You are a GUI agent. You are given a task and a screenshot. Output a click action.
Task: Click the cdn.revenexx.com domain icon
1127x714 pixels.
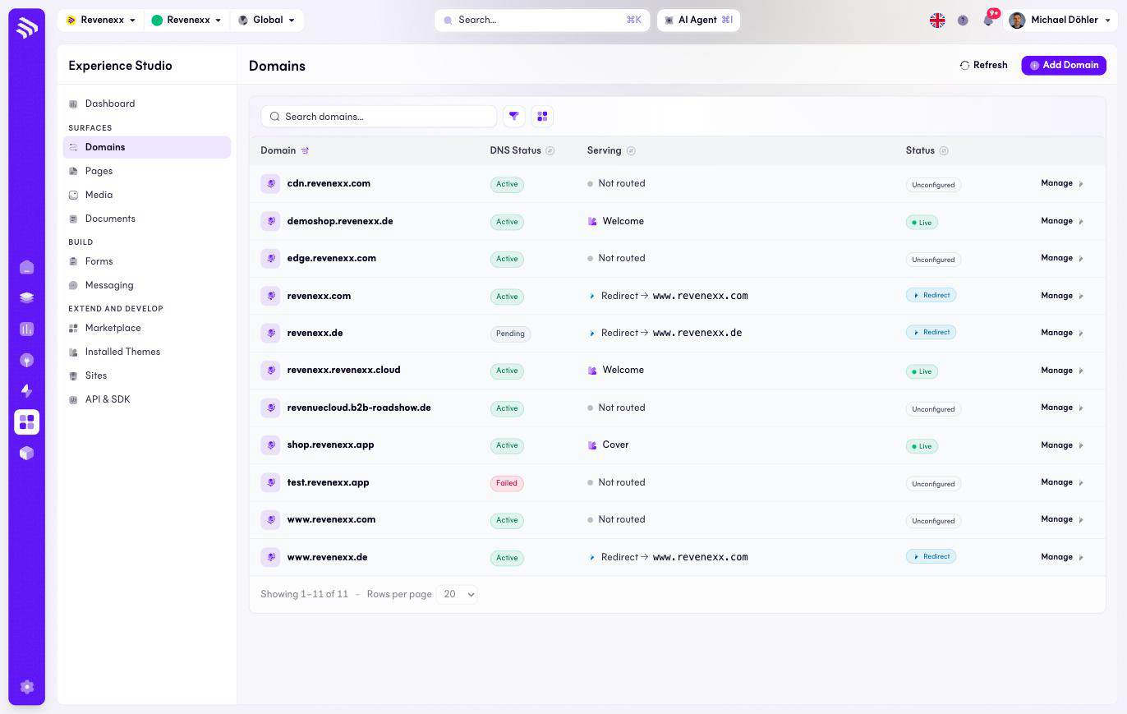270,183
